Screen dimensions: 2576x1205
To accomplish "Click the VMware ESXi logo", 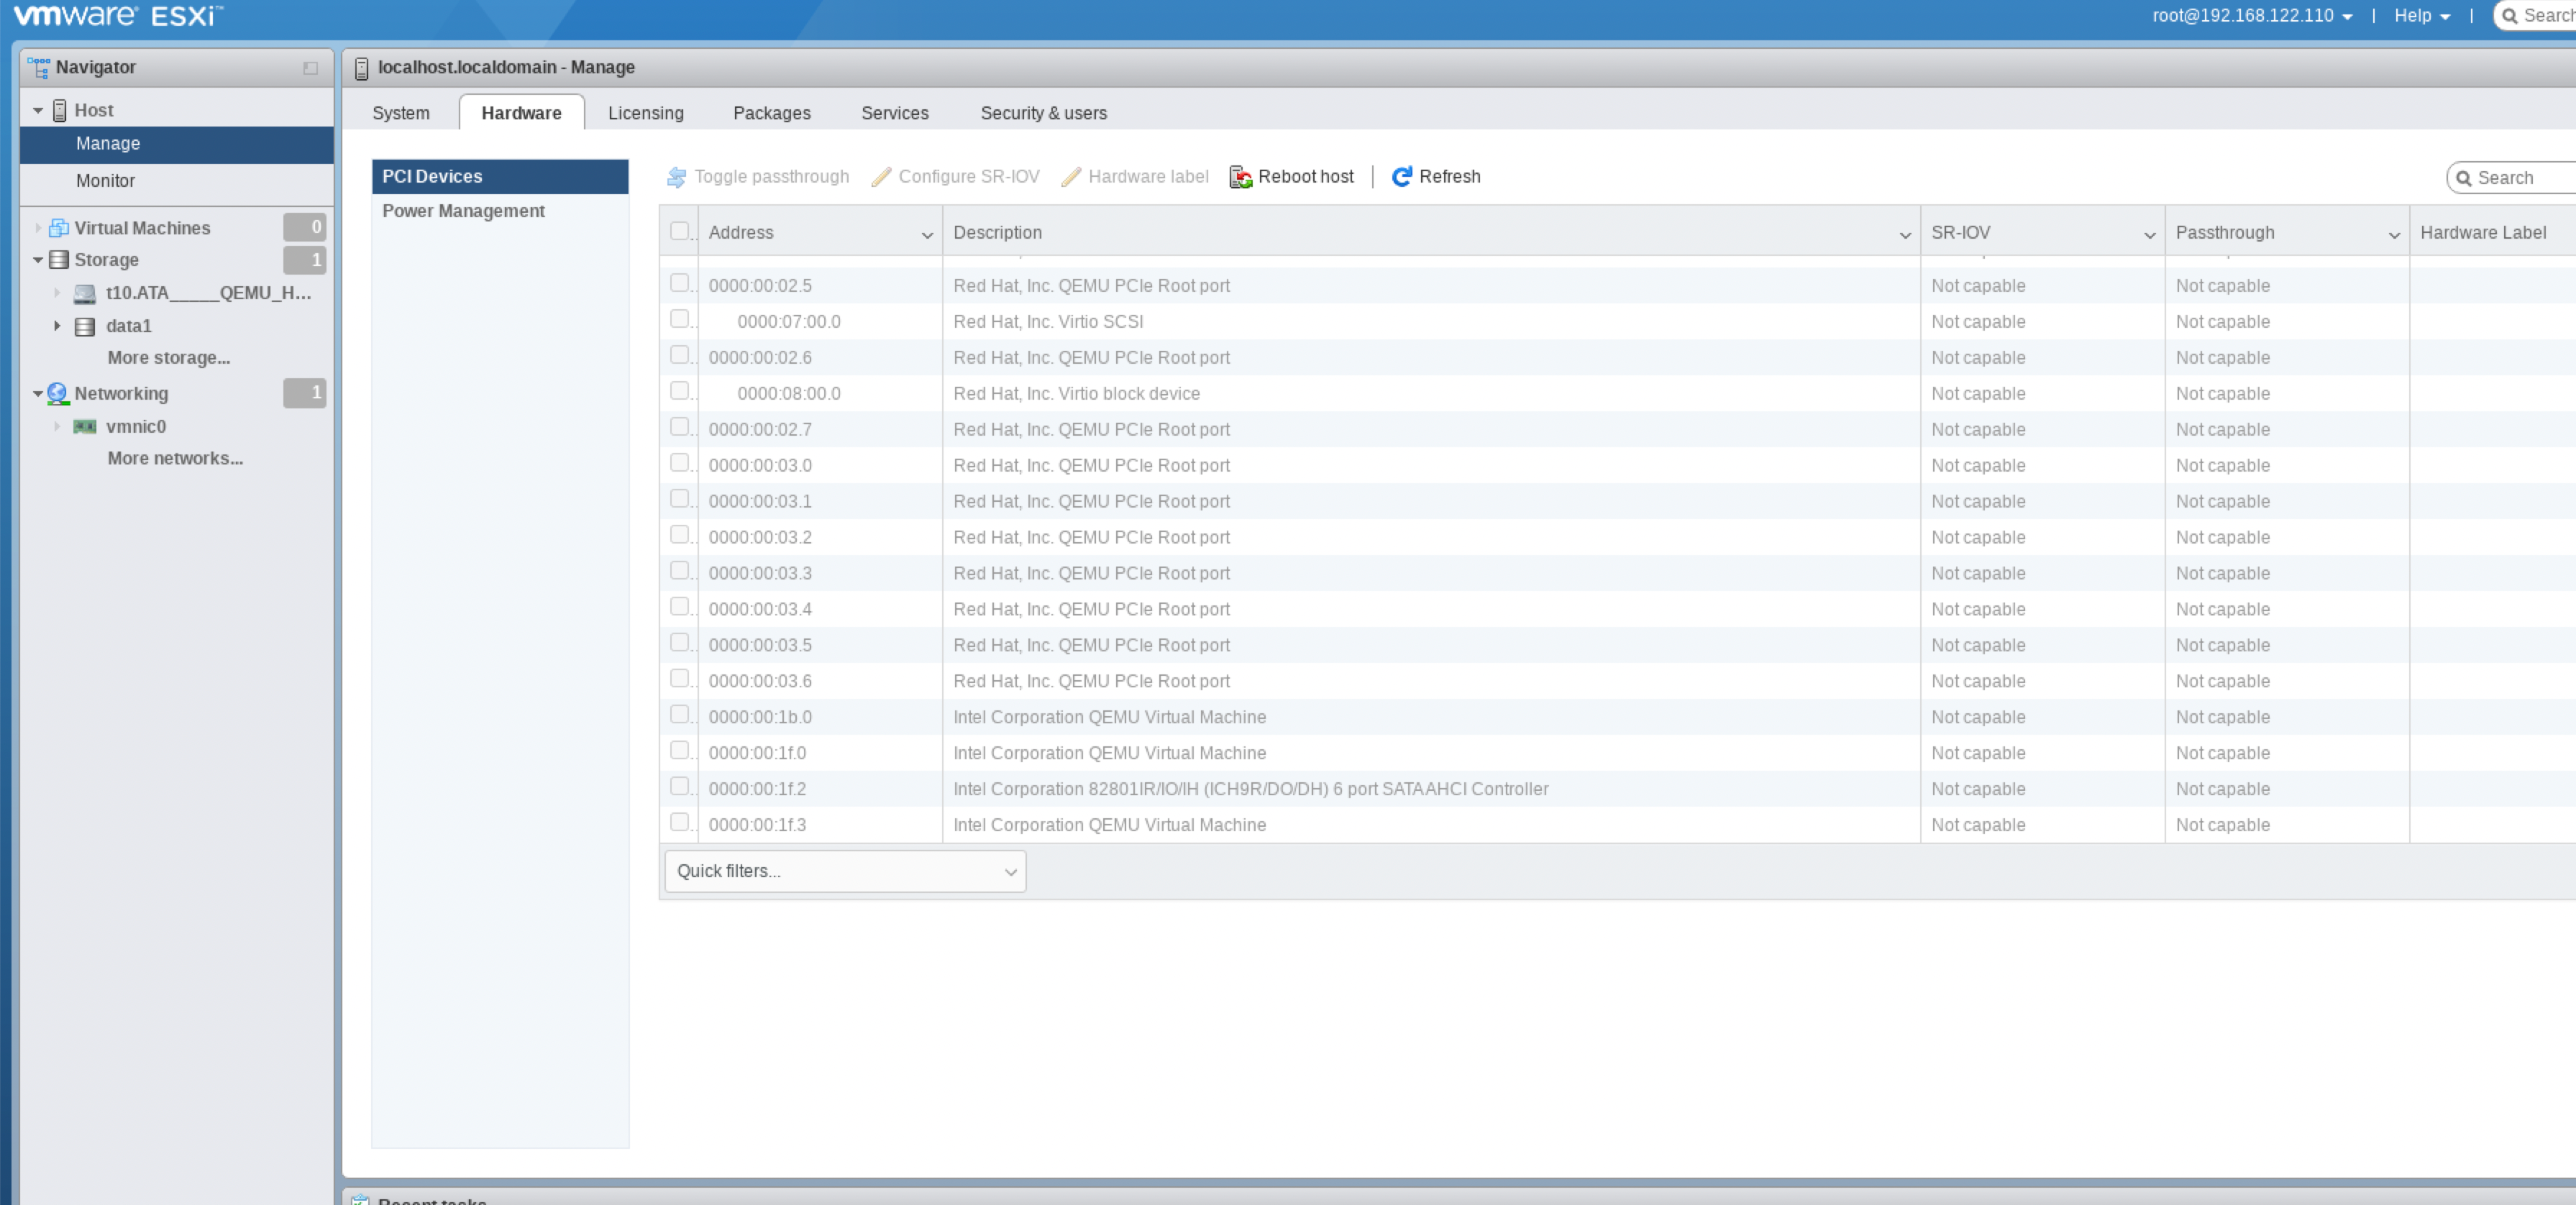I will pyautogui.click(x=117, y=16).
